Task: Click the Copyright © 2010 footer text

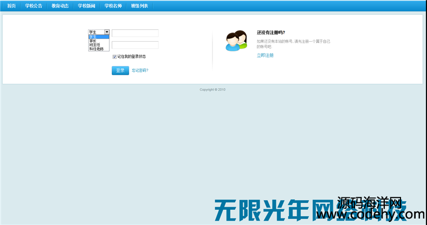Action: coord(212,90)
